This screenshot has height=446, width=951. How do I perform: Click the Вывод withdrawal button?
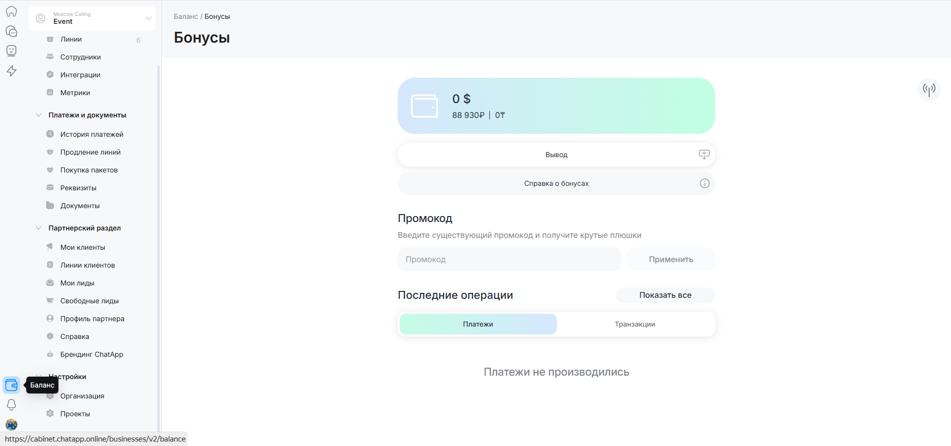click(x=556, y=155)
